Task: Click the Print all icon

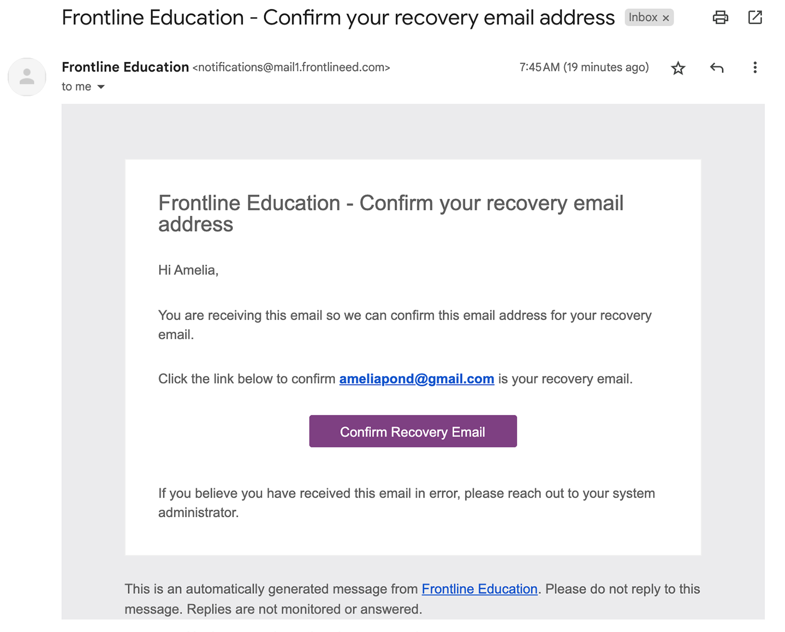Action: pyautogui.click(x=720, y=18)
